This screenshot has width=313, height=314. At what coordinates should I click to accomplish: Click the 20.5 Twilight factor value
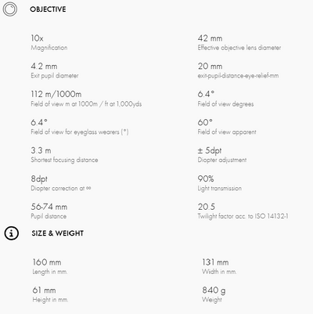[x=207, y=207]
